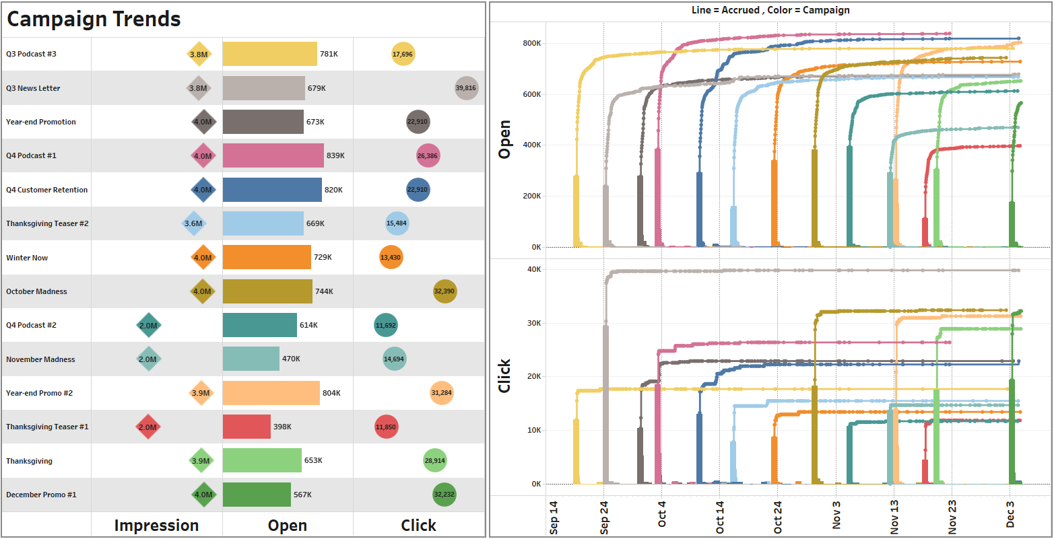Click the Q3 Podcast #3 impression diamond
The height and width of the screenshot is (539, 1054).
pyautogui.click(x=199, y=54)
